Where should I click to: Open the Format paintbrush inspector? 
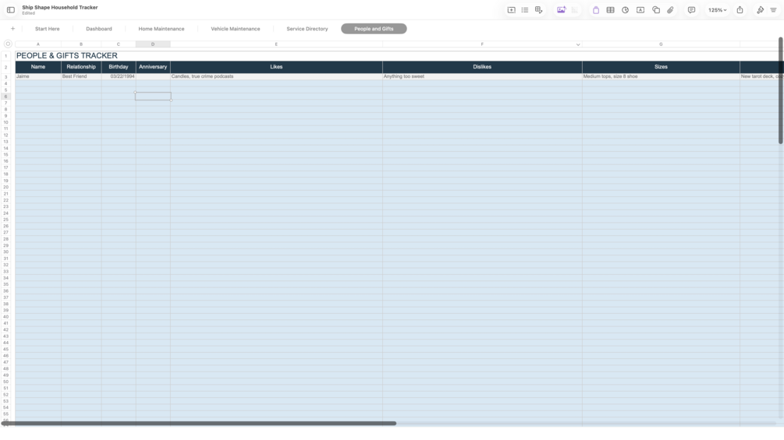(760, 10)
